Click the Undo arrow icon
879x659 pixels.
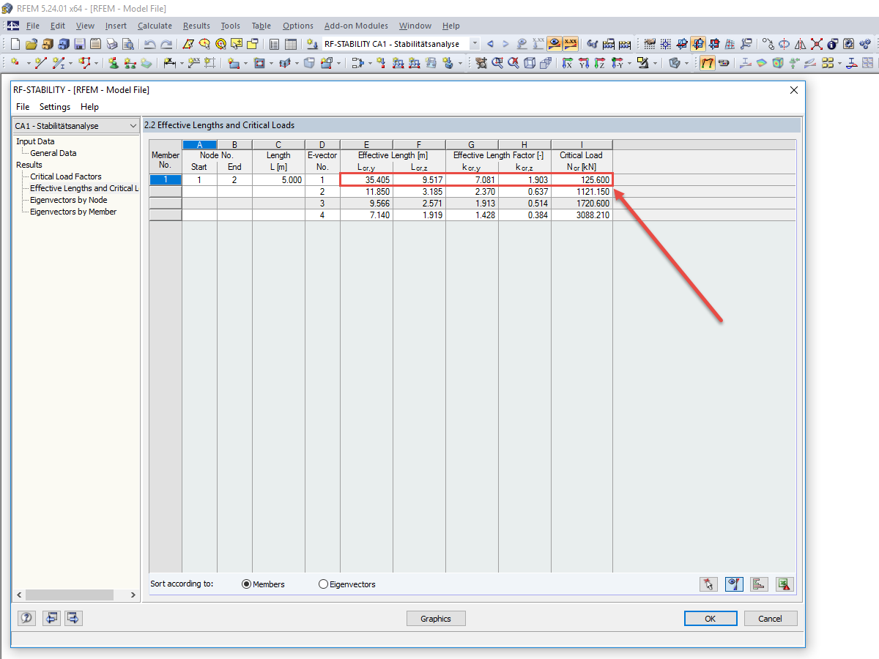click(149, 44)
